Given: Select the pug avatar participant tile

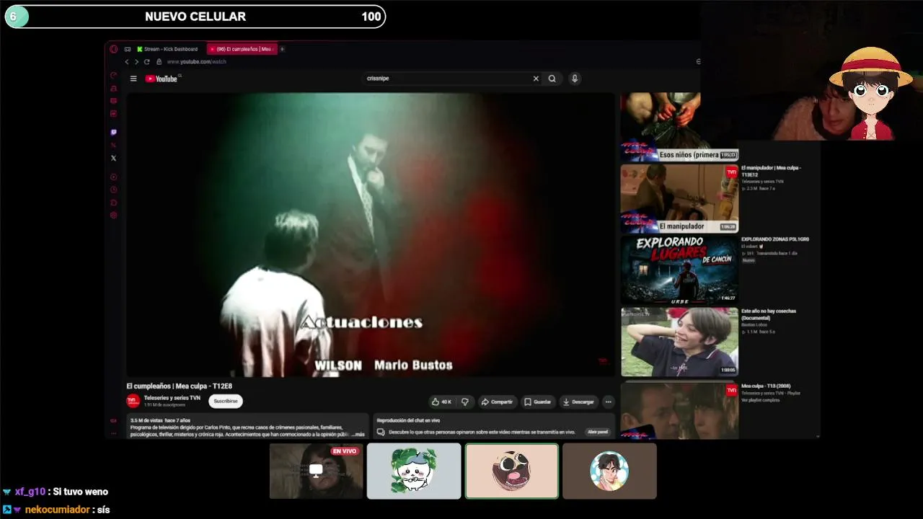Looking at the screenshot, I should coord(511,471).
